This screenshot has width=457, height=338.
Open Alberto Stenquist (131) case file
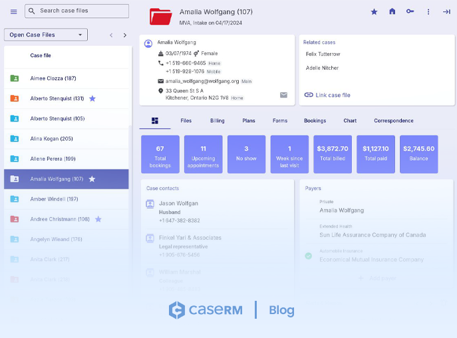pos(67,98)
